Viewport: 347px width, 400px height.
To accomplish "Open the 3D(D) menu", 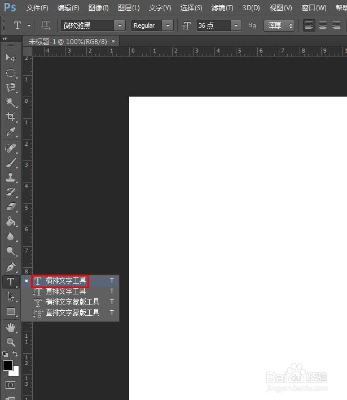I will click(x=251, y=8).
